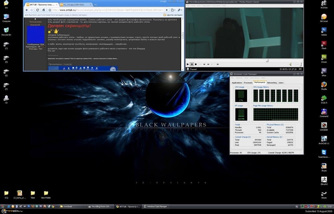Launch TeamViewer from the desktop
Screen dimensions: 334x214
click(x=324, y=154)
